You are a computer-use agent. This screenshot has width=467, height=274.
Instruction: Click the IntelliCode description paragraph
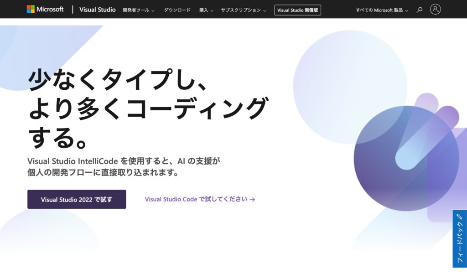[x=124, y=166]
